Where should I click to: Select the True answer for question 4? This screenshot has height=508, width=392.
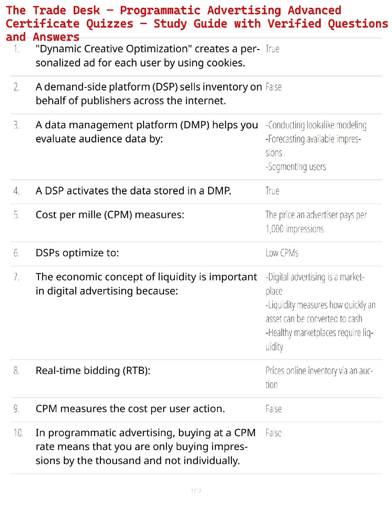tap(272, 191)
